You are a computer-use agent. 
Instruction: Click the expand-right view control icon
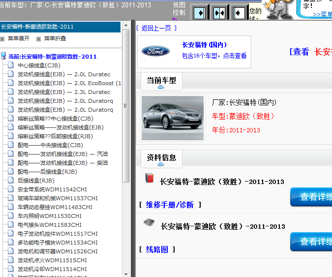pos(199,12)
